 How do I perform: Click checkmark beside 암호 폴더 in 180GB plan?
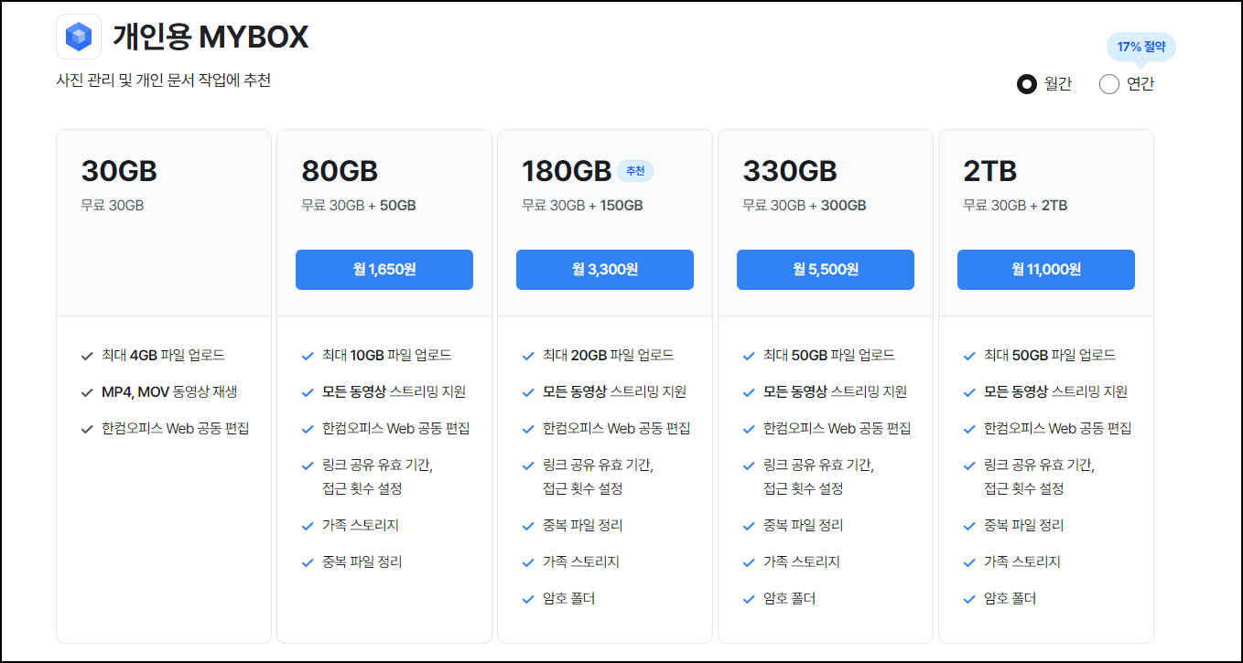click(528, 599)
